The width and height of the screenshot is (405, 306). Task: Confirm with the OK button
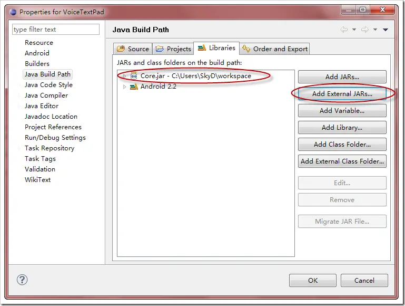click(313, 280)
